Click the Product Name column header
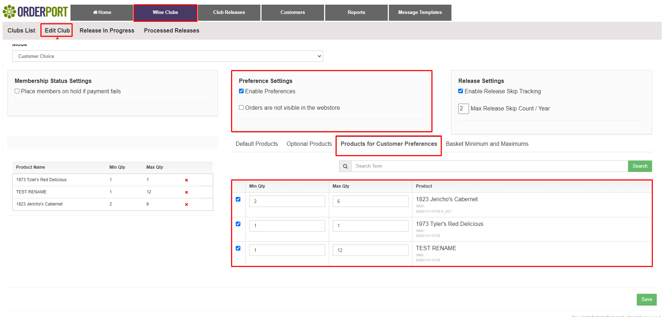This screenshot has height=317, width=665. (x=30, y=167)
